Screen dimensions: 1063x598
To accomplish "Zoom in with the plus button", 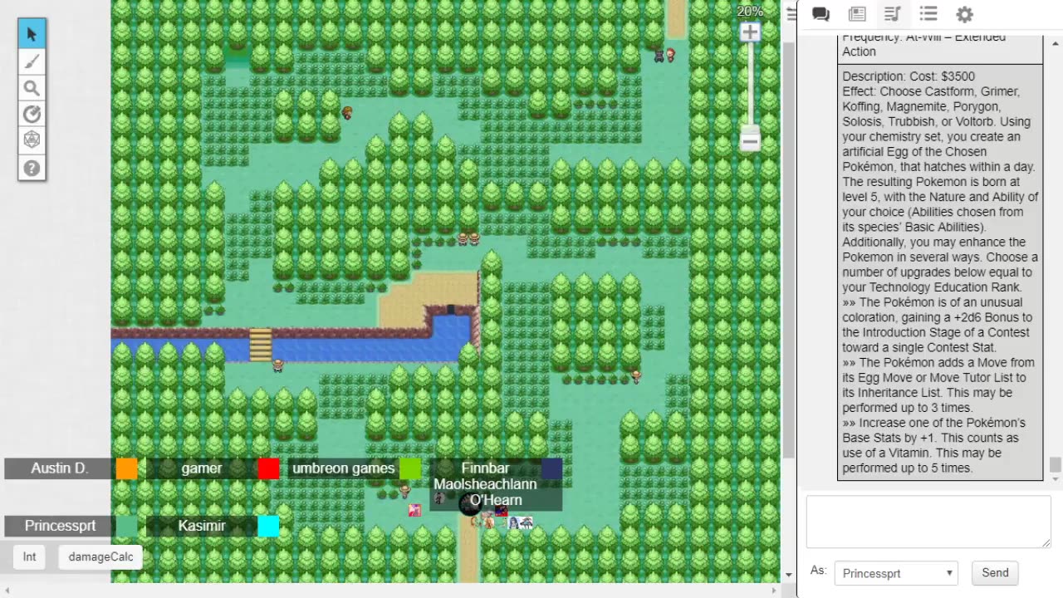I will click(750, 32).
